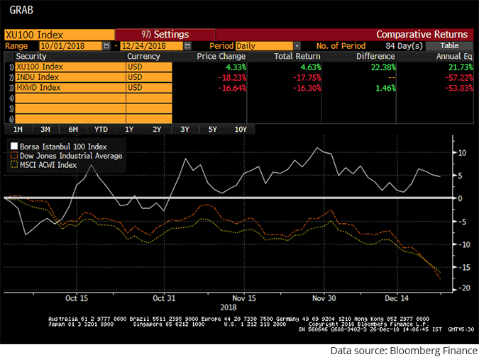Click the empty security field in row 4
The width and height of the screenshot is (479, 357).
70,98
